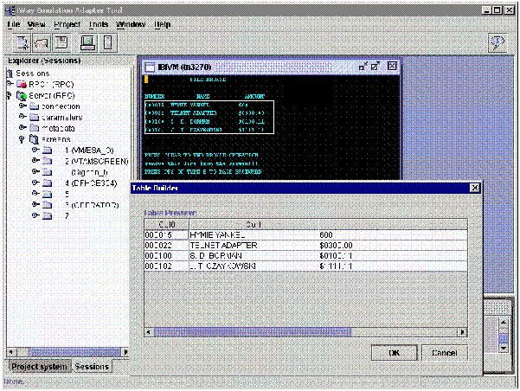
Task: Select the screen 4 tree item label
Action: [x=91, y=183]
